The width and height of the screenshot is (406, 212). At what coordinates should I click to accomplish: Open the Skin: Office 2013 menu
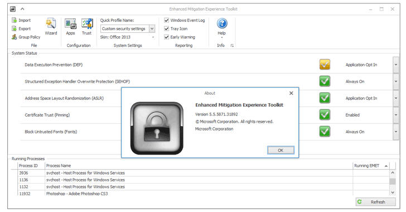127,37
